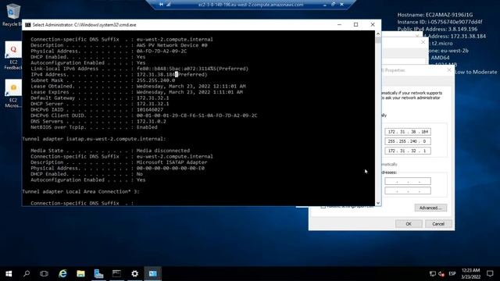Click the DHCPv6 IAID 101646027 line
This screenshot has width=500, height=281.
pos(97,109)
